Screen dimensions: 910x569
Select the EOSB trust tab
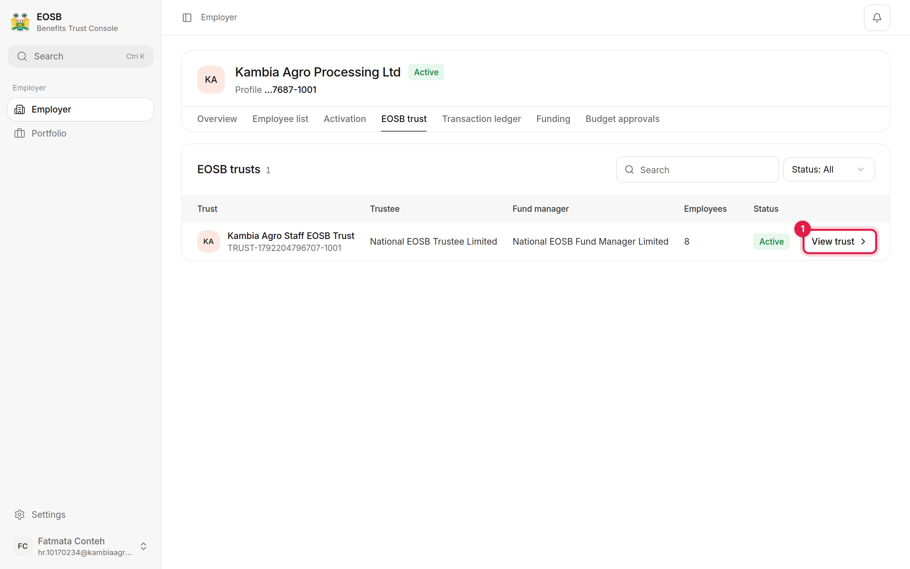(x=403, y=119)
